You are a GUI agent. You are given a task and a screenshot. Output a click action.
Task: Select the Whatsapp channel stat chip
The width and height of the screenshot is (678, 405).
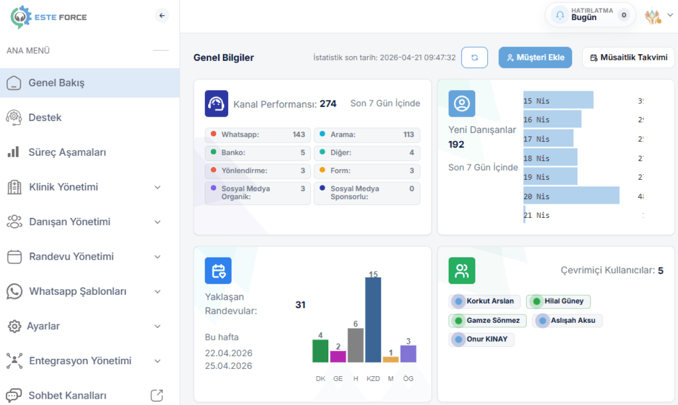257,135
